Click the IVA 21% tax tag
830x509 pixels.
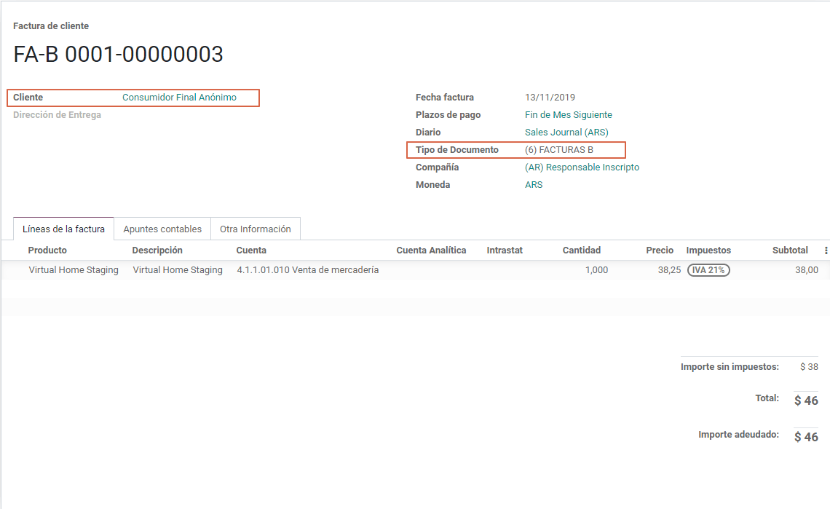(x=708, y=270)
